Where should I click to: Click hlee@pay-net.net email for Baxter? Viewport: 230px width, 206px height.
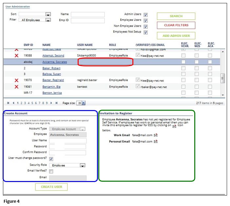point(152,80)
